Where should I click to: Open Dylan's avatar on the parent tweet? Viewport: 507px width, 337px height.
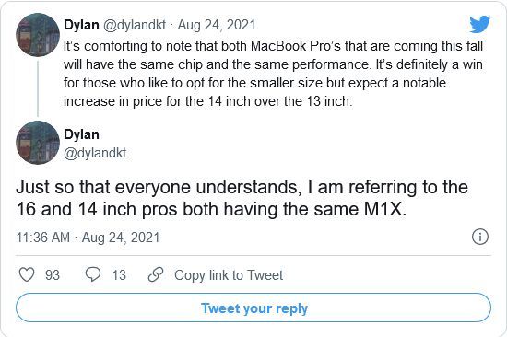(x=38, y=35)
